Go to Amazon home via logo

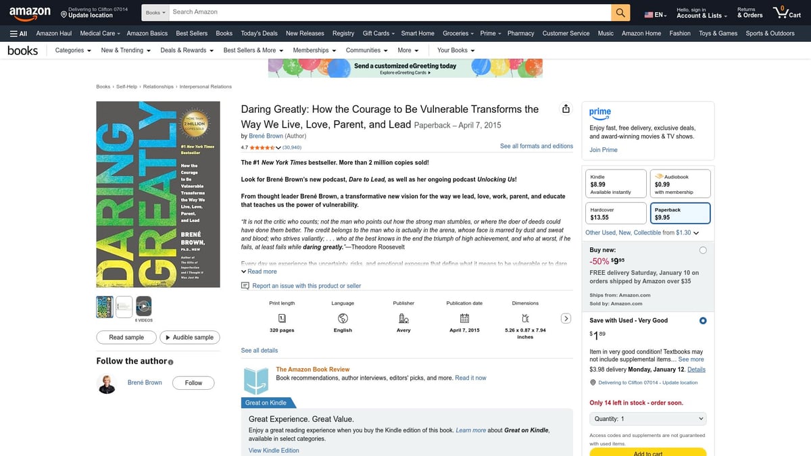coord(30,12)
